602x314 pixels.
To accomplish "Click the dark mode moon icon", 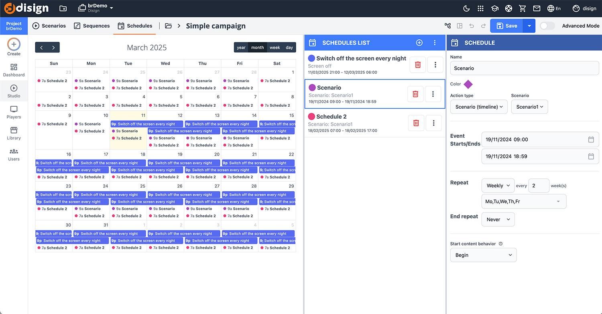I will pos(466,8).
